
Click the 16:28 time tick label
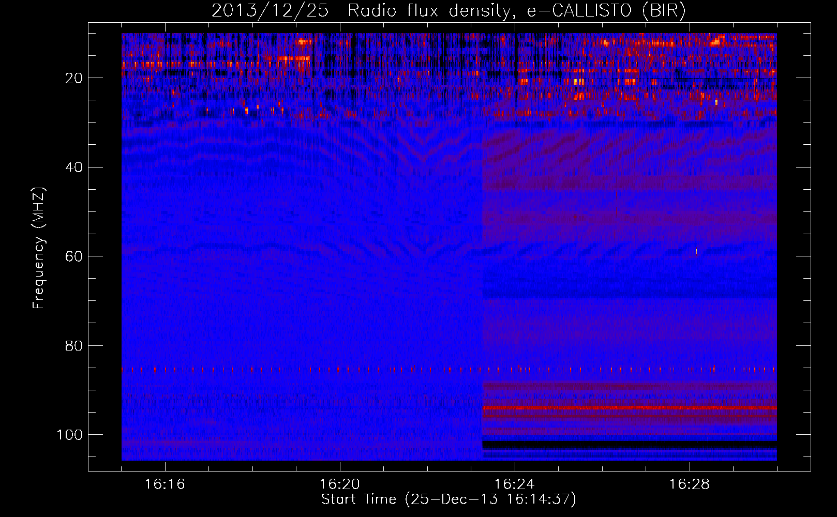(690, 484)
